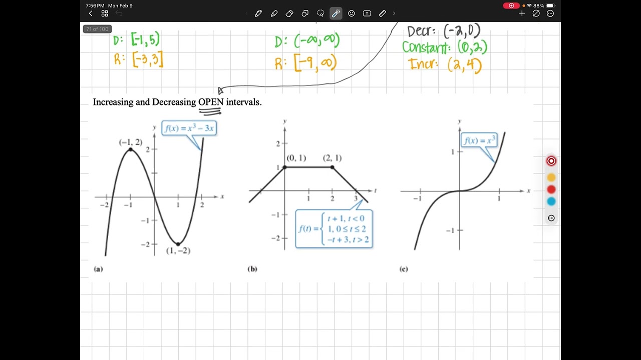Click the battery 88% indicator

pos(545,5)
